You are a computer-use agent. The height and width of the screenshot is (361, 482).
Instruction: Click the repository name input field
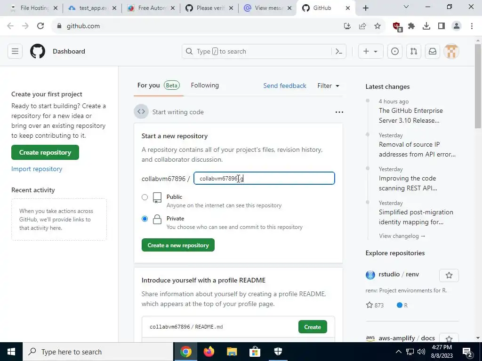coord(264,178)
